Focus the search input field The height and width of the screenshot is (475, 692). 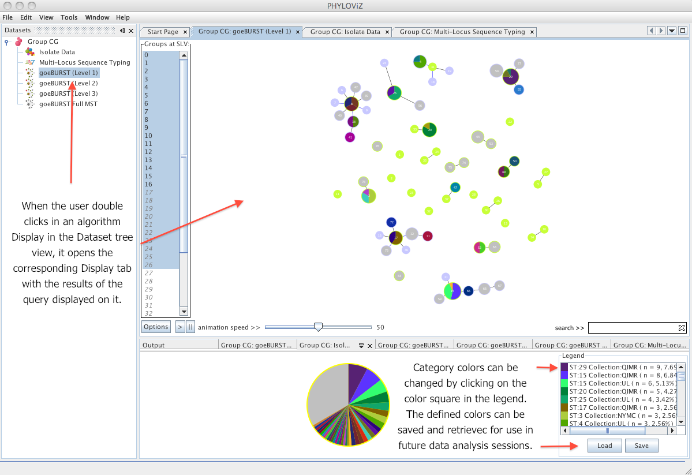tap(633, 328)
